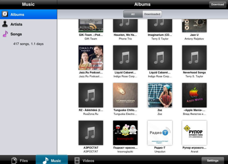Select the All filter segment

(133, 14)
